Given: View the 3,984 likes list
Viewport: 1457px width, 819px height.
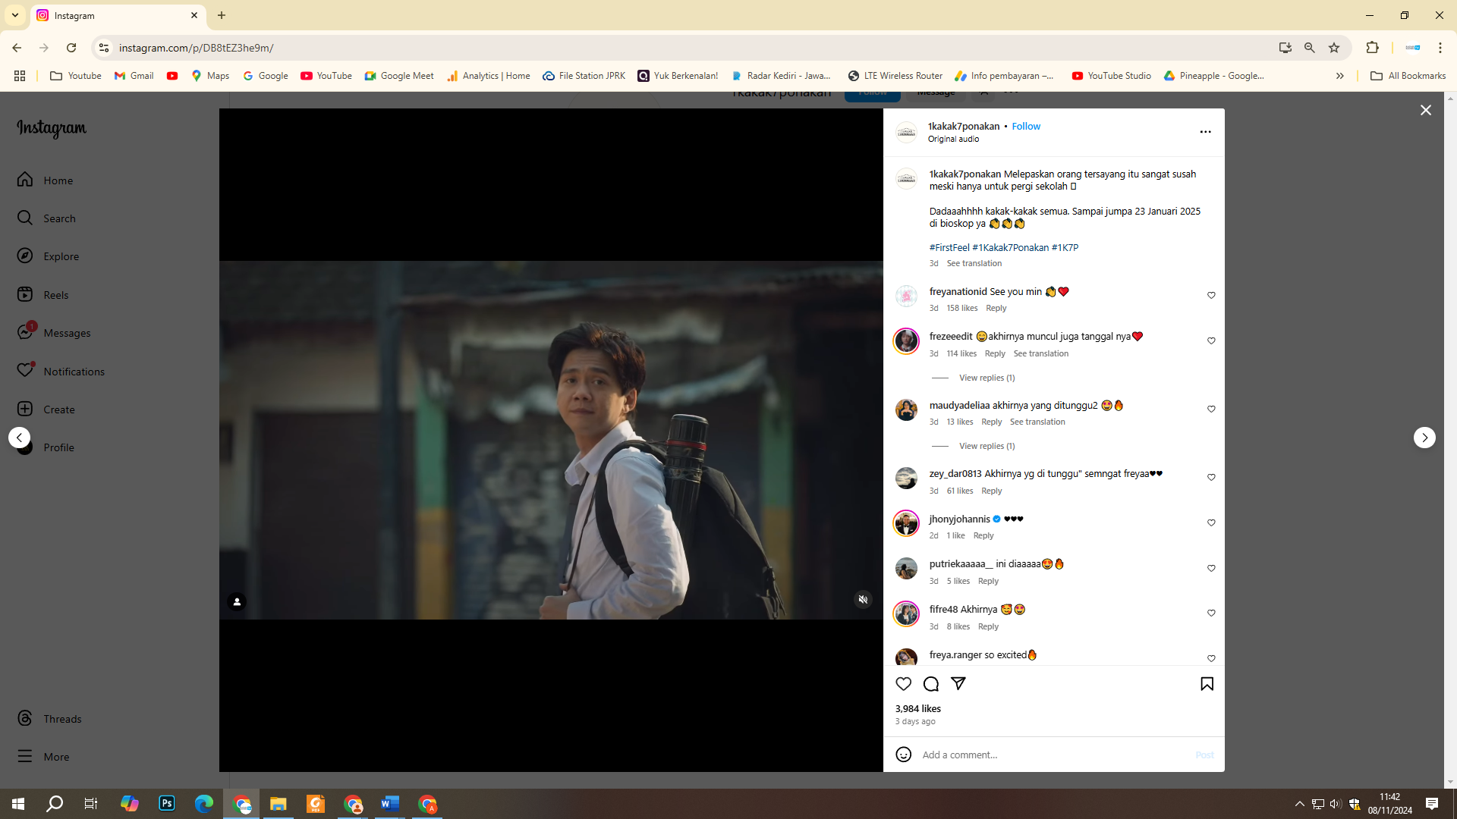Looking at the screenshot, I should (x=917, y=709).
